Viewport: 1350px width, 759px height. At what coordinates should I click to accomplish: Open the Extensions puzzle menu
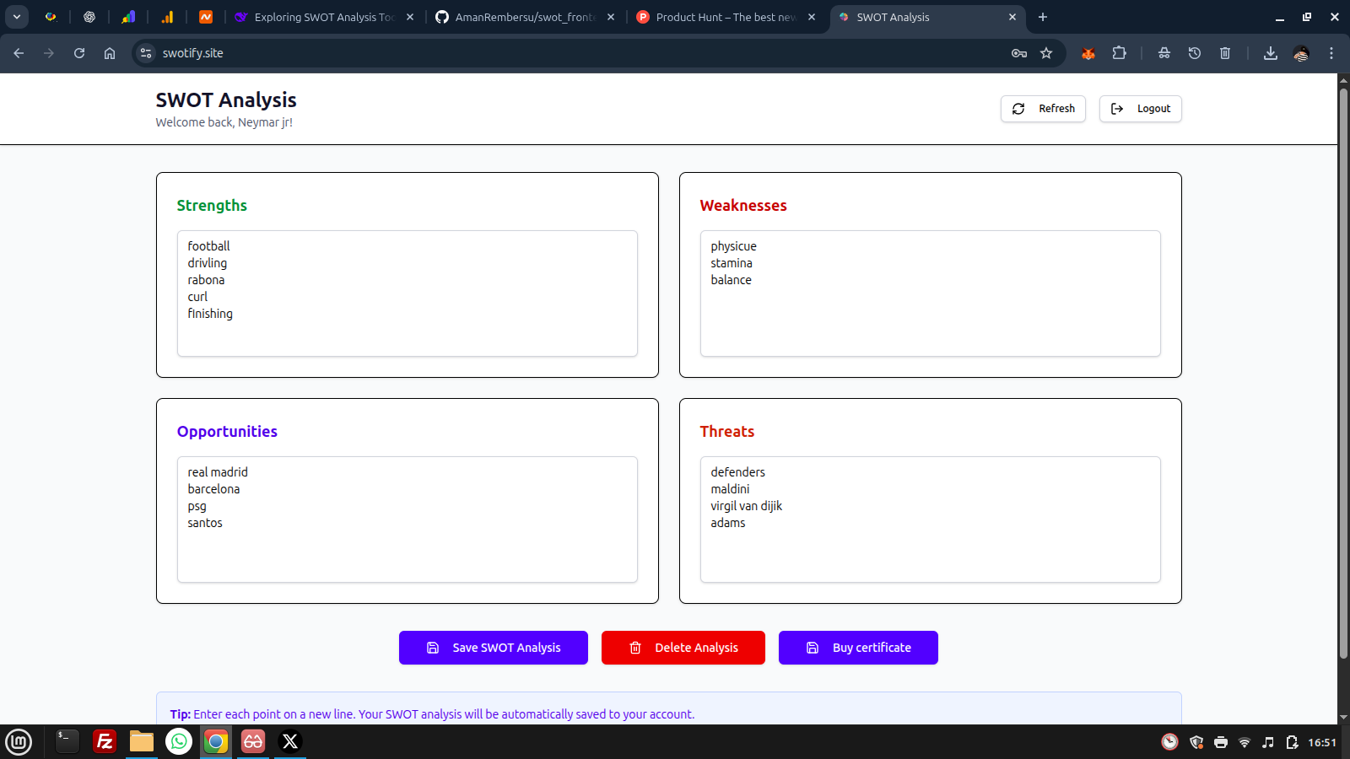(1120, 52)
